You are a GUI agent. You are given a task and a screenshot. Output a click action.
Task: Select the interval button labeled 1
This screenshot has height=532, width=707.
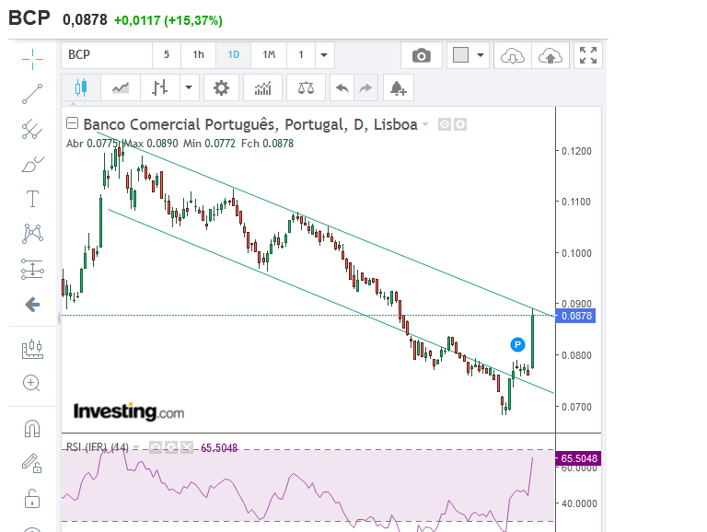(301, 55)
